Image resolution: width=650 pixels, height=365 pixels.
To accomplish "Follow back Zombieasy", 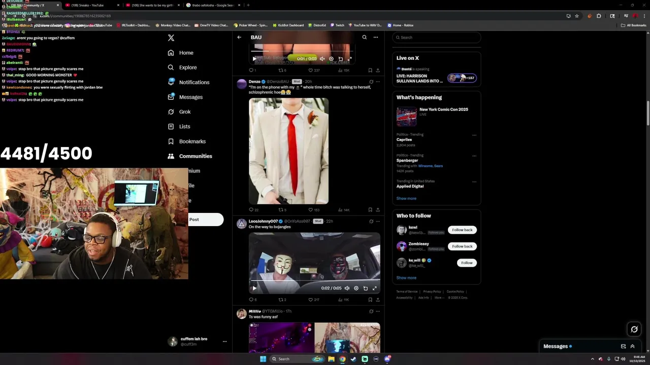I will click(462, 246).
